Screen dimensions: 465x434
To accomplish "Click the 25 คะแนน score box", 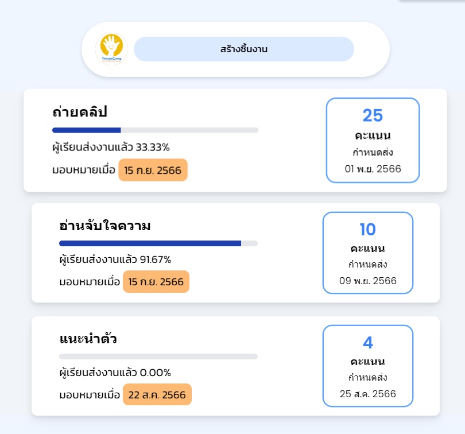I will (373, 140).
